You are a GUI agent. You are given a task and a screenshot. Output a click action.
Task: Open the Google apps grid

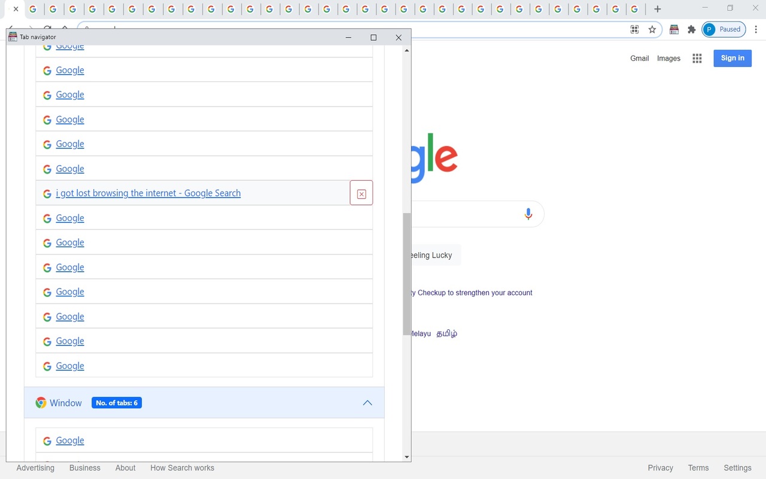(x=697, y=58)
